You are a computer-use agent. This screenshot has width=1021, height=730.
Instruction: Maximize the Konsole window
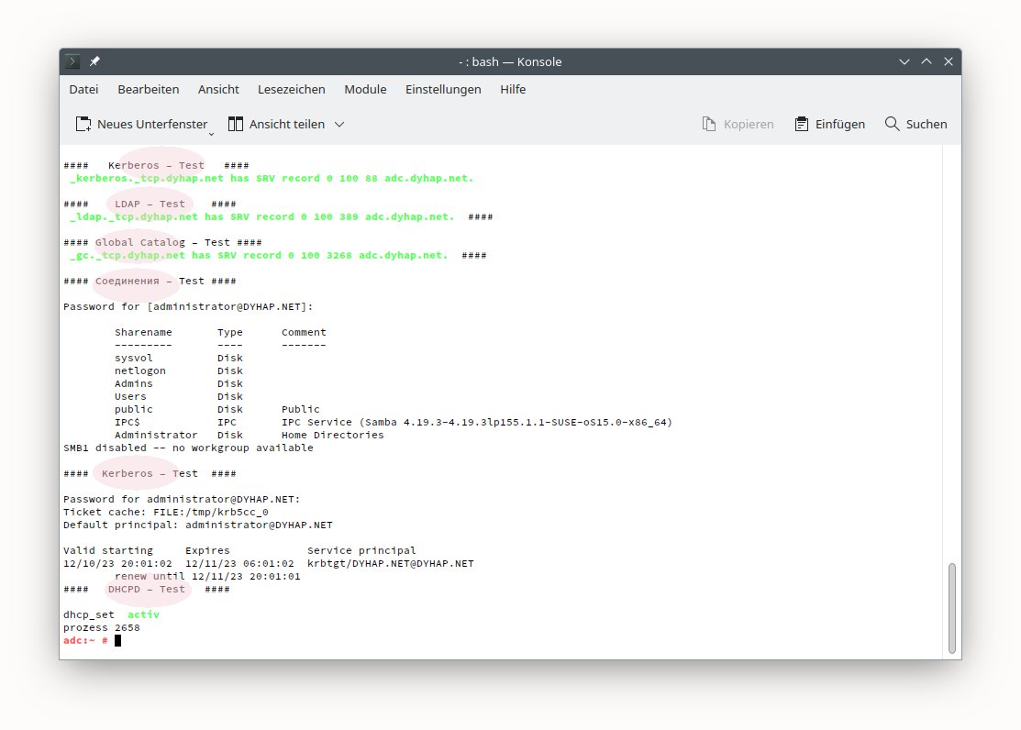pos(927,61)
